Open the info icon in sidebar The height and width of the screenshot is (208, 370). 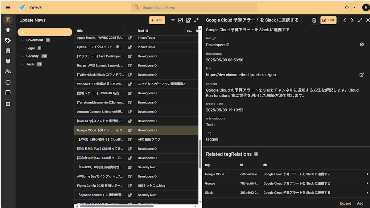click(x=8, y=82)
